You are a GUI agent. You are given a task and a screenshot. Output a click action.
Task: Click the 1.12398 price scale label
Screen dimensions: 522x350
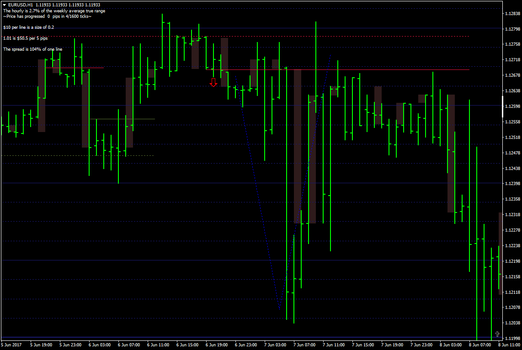coord(512,184)
